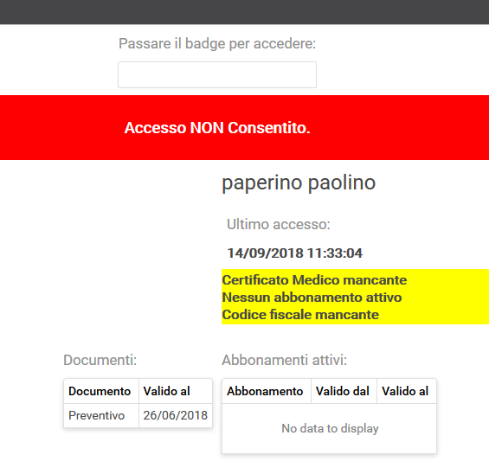Click the badge input field
Screen dimensions: 489x474
[217, 74]
